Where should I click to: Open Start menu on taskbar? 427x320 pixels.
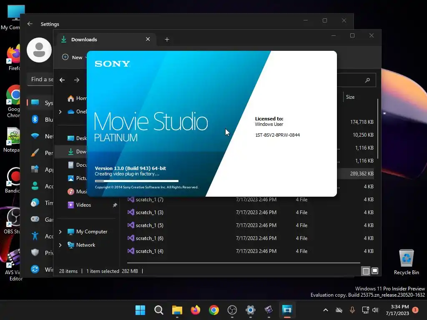(140, 310)
